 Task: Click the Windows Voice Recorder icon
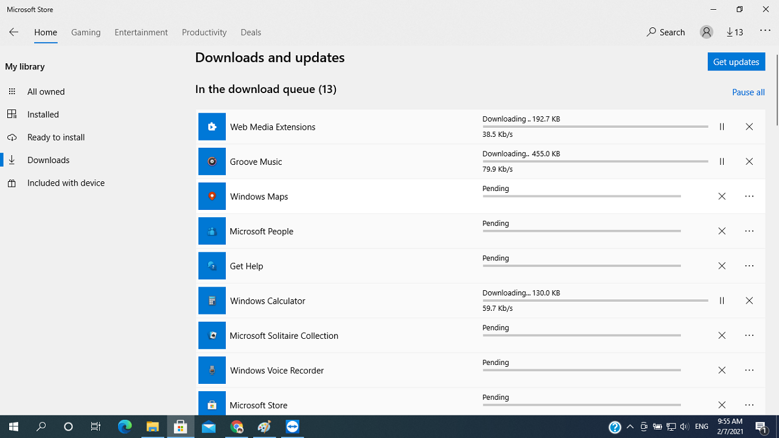click(212, 370)
